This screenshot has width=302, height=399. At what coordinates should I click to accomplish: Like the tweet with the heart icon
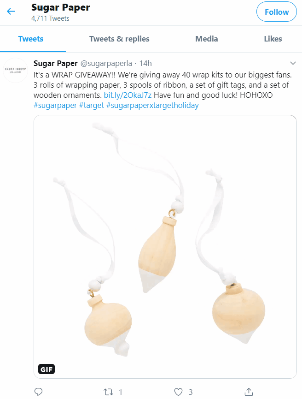pos(178,392)
